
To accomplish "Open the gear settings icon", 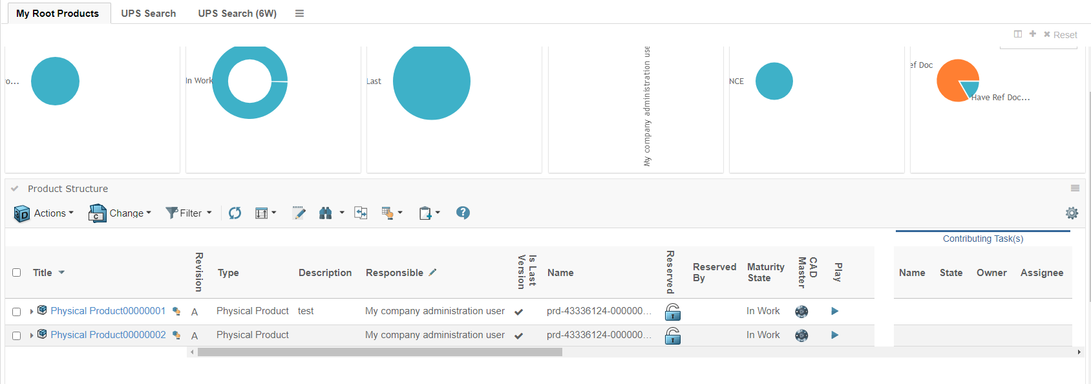I will pyautogui.click(x=1072, y=213).
